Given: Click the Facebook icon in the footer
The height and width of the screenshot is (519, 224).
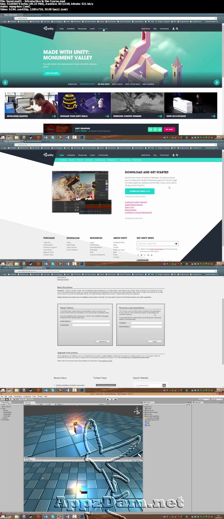Looking at the screenshot, I should coord(138,255).
